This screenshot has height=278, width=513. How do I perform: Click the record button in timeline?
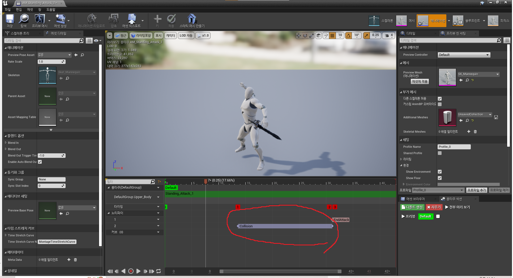point(131,271)
